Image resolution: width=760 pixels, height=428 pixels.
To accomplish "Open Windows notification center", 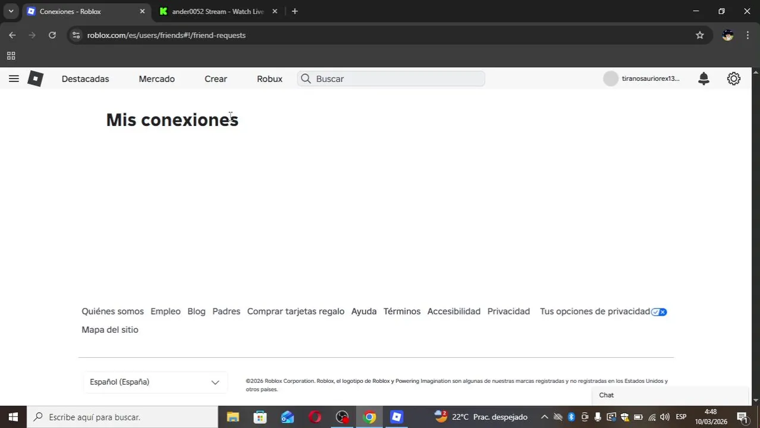I will [x=742, y=417].
